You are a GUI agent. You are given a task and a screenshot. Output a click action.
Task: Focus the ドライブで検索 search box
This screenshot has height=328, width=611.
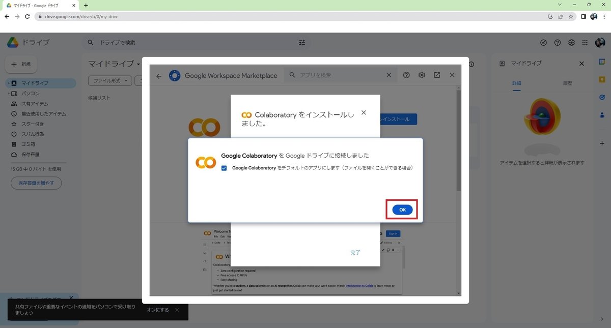(x=196, y=43)
